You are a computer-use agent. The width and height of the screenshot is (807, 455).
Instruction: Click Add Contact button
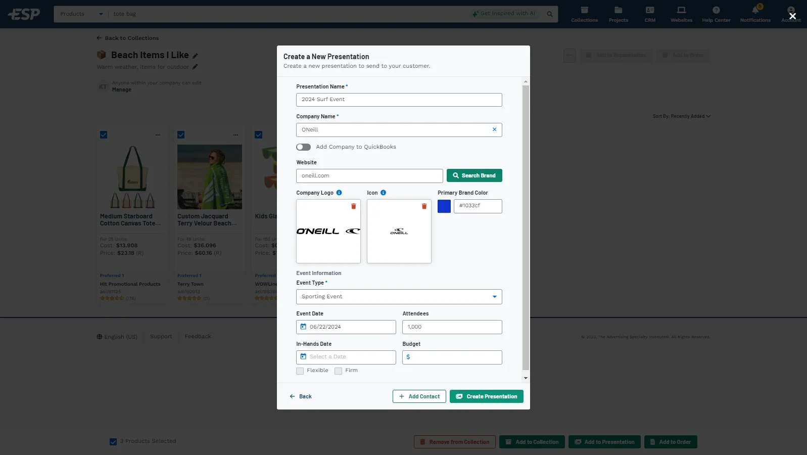(x=419, y=396)
